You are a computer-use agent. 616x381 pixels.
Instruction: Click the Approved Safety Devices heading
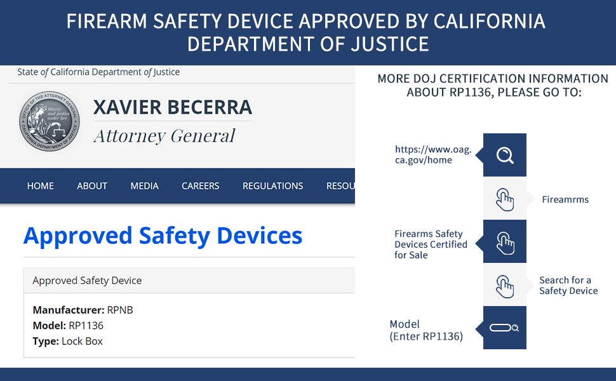pyautogui.click(x=163, y=236)
